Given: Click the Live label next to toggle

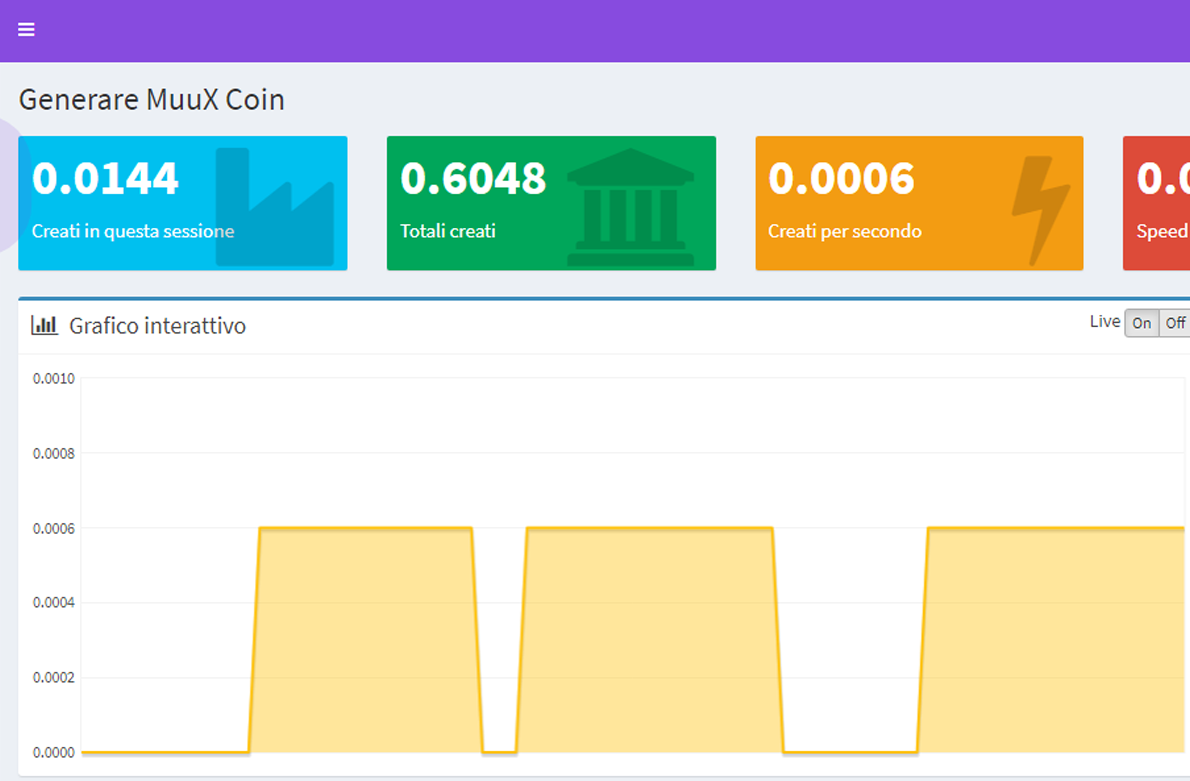Looking at the screenshot, I should [1105, 321].
